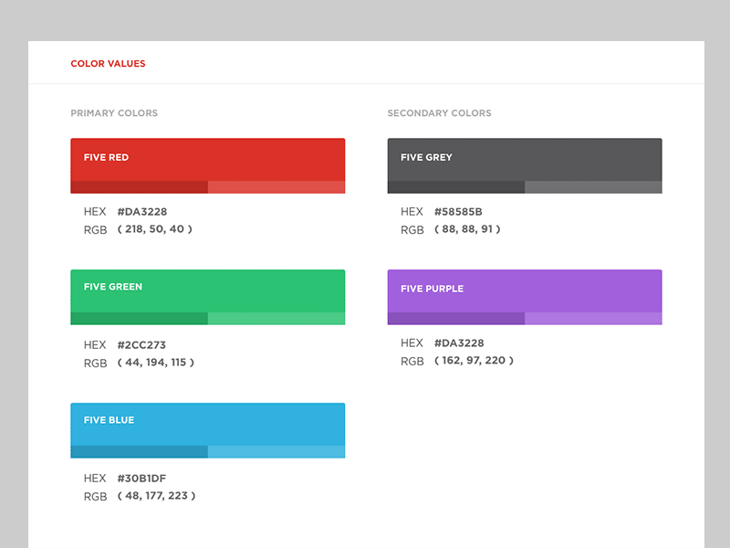Click the COLOR VALUES heading
Screen dimensions: 730x548
[108, 63]
